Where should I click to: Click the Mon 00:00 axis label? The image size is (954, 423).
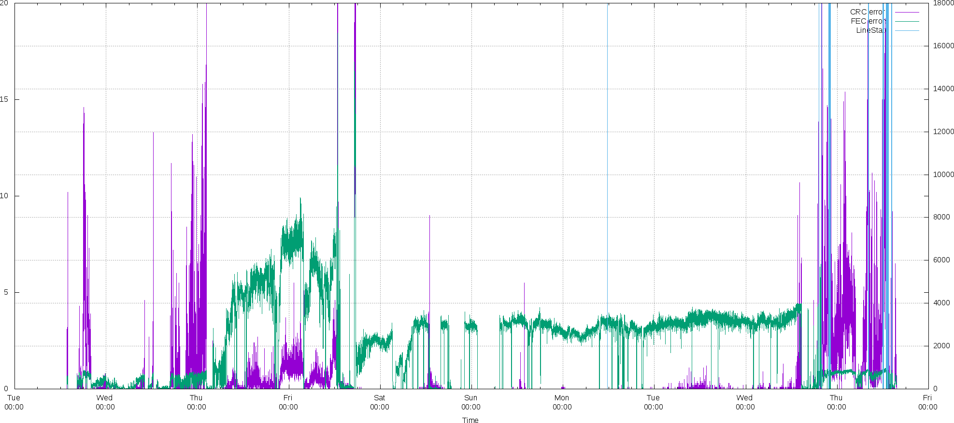(x=562, y=402)
